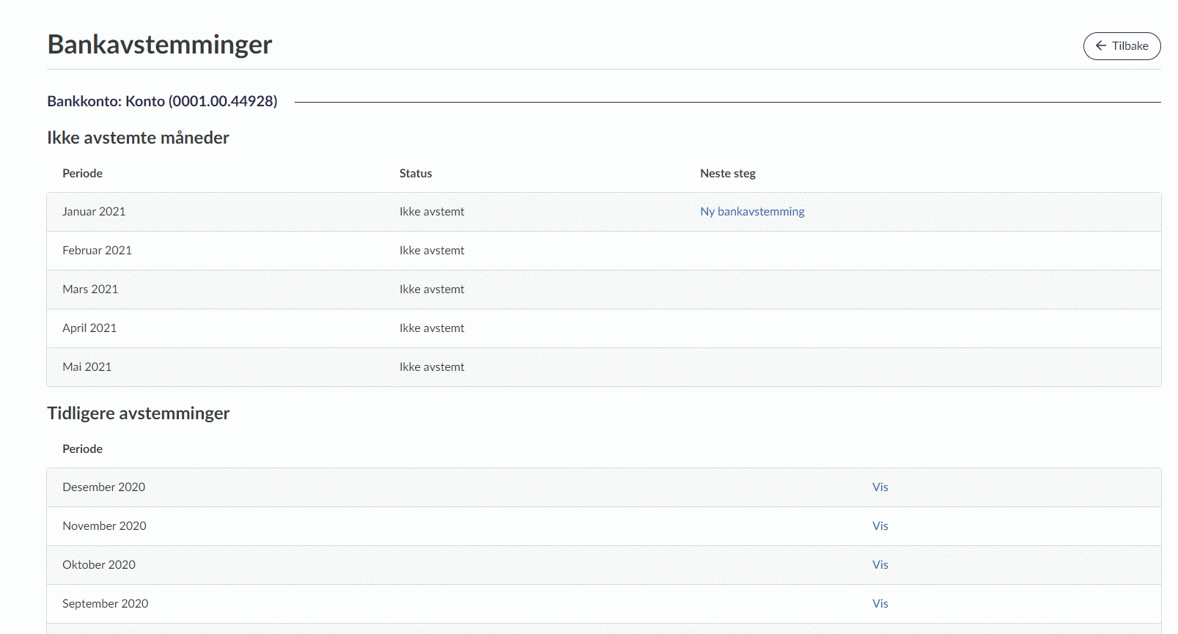Select the Februar 2021 period row

[97, 250]
